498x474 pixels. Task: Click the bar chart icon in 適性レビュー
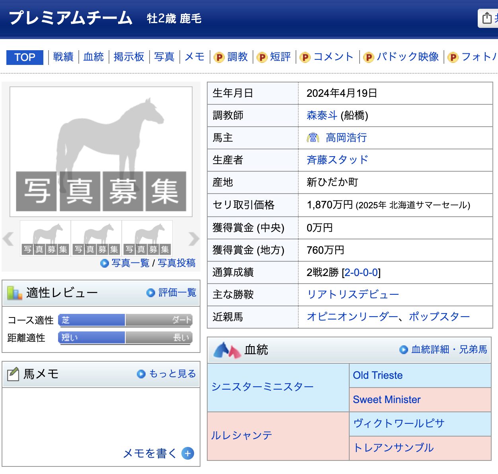[x=14, y=293]
